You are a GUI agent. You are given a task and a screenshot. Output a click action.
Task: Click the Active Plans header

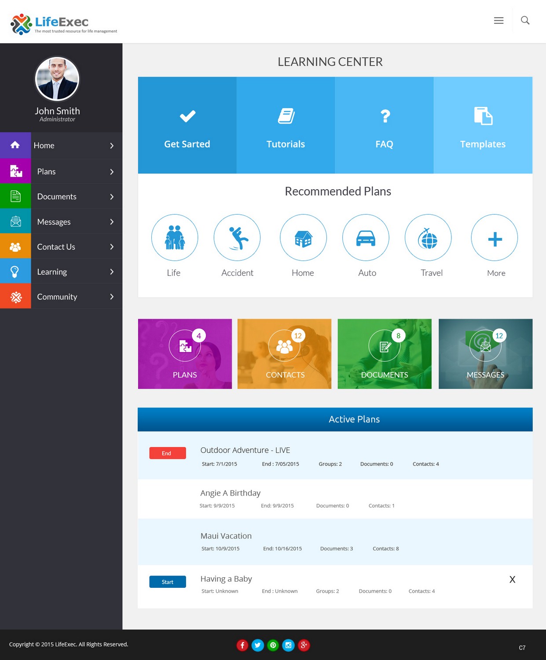click(x=335, y=419)
